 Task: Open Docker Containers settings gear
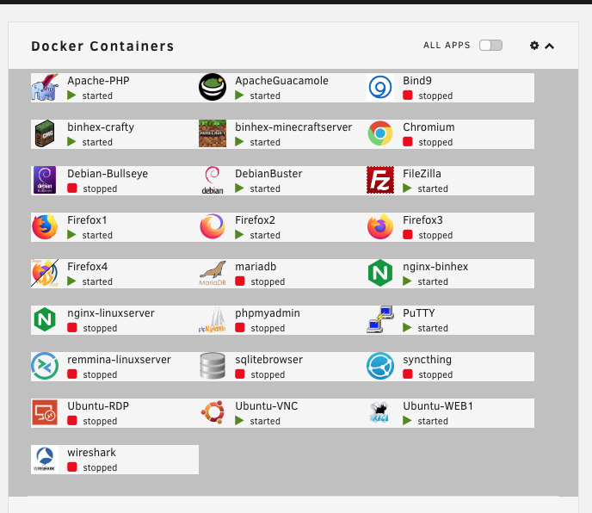(534, 46)
